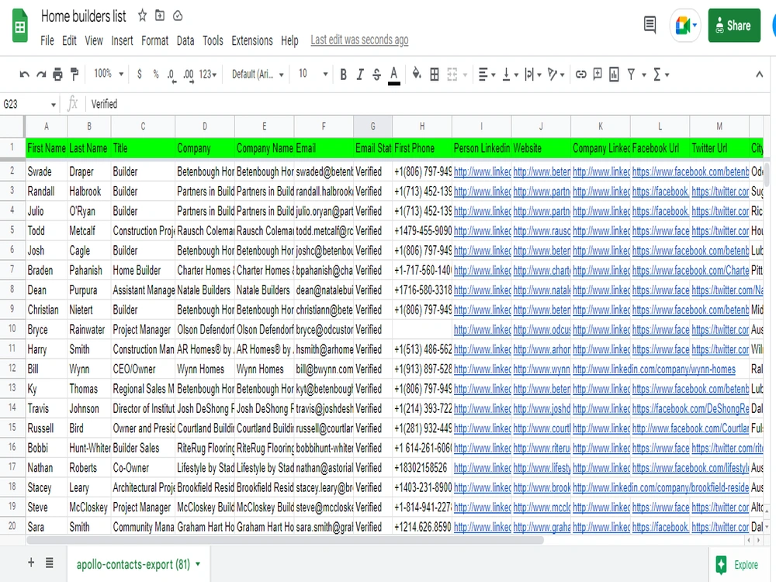
Task: Collapse the toolbar with the up chevron
Action: pyautogui.click(x=759, y=74)
